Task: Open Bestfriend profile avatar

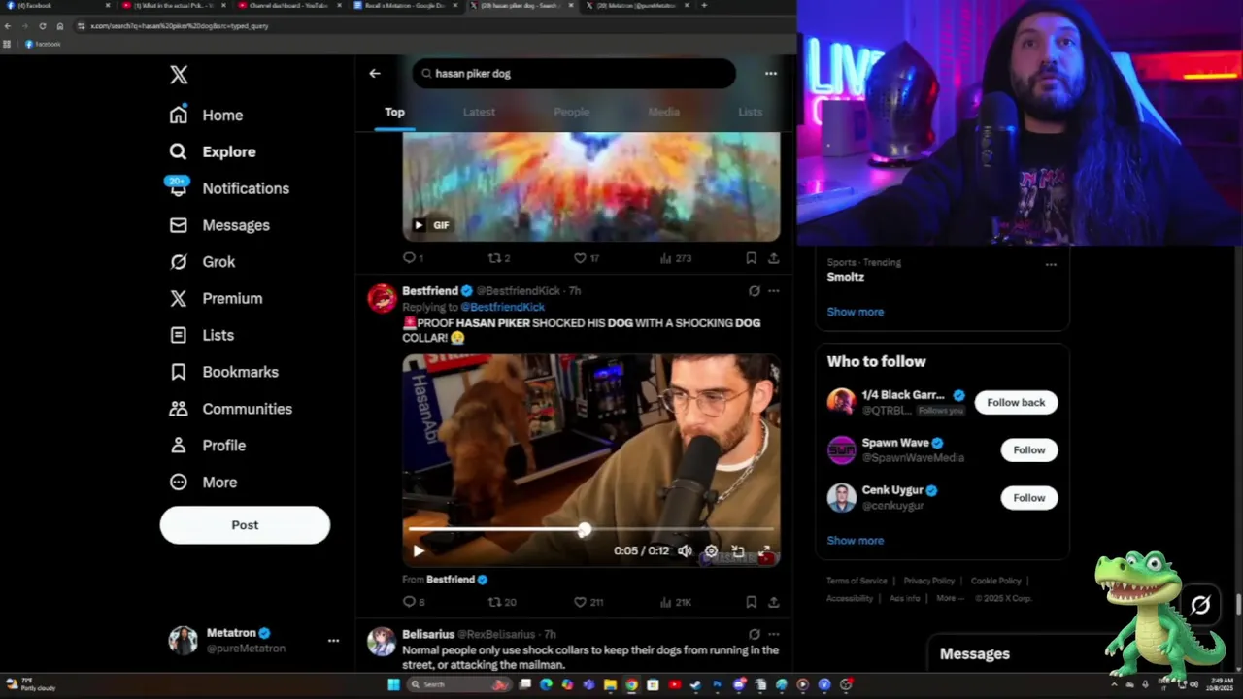Action: point(382,297)
